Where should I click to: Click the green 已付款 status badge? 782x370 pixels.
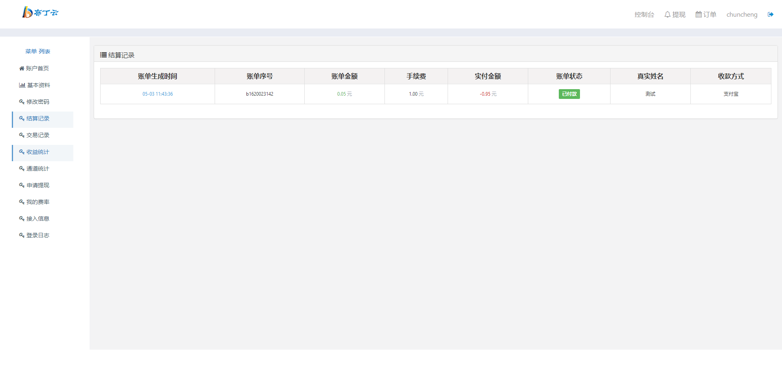569,94
